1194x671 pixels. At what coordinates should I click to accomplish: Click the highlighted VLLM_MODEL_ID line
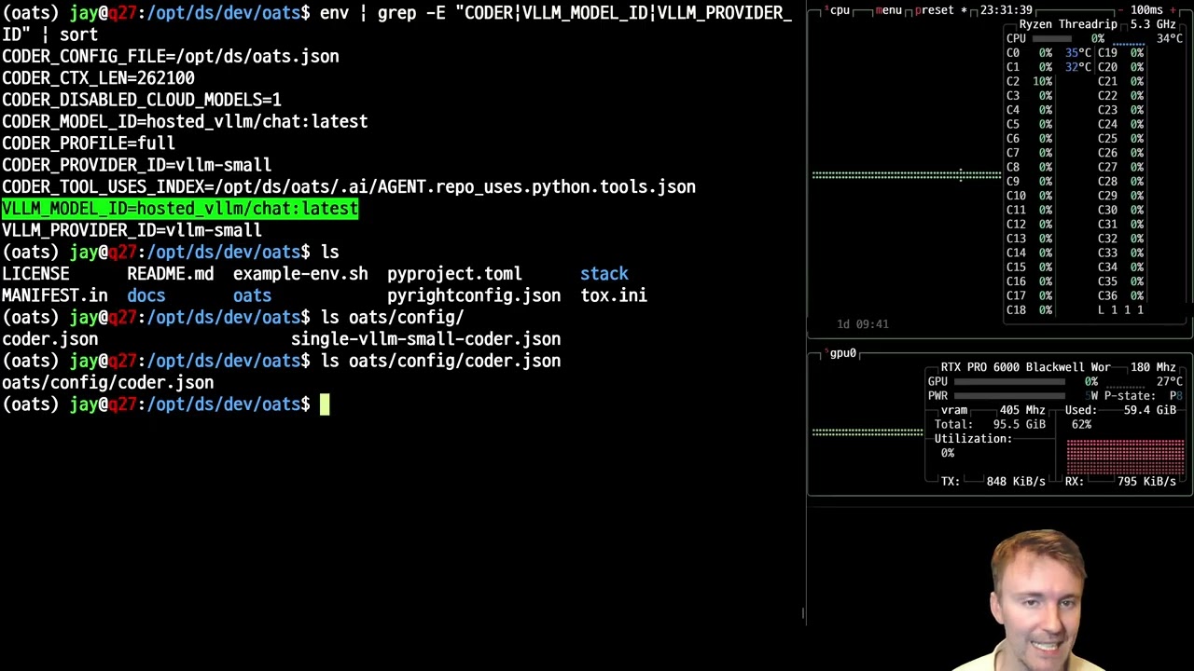(180, 209)
